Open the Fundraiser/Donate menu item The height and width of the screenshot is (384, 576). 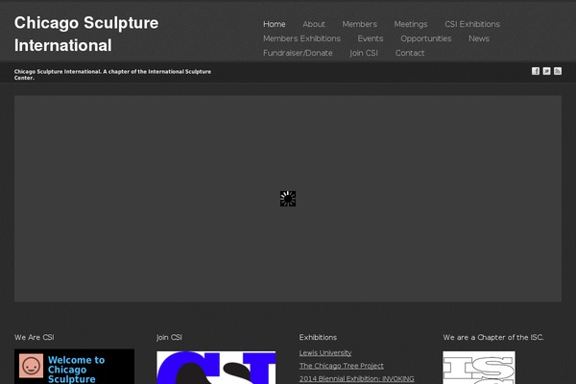point(298,53)
